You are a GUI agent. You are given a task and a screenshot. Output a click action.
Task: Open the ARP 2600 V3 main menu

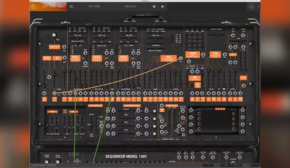pos(51,6)
